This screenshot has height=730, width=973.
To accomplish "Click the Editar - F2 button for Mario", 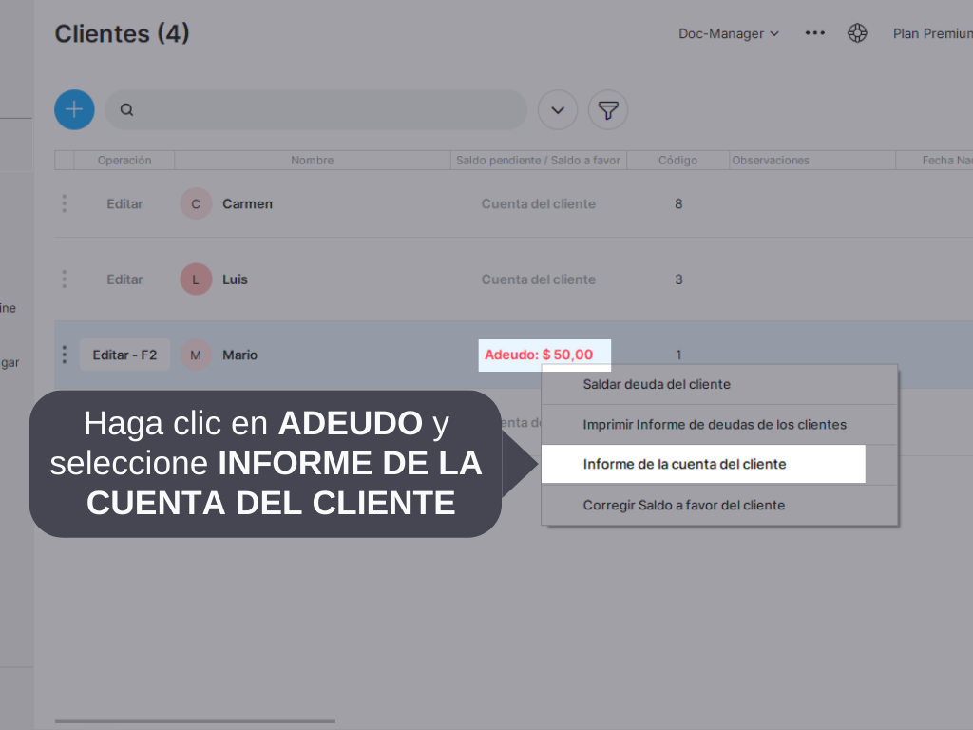I will coord(124,355).
